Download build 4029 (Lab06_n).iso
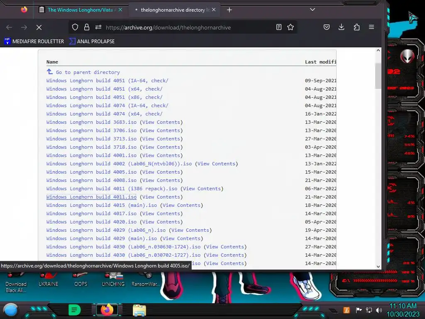The width and height of the screenshot is (425, 319). pos(106,230)
